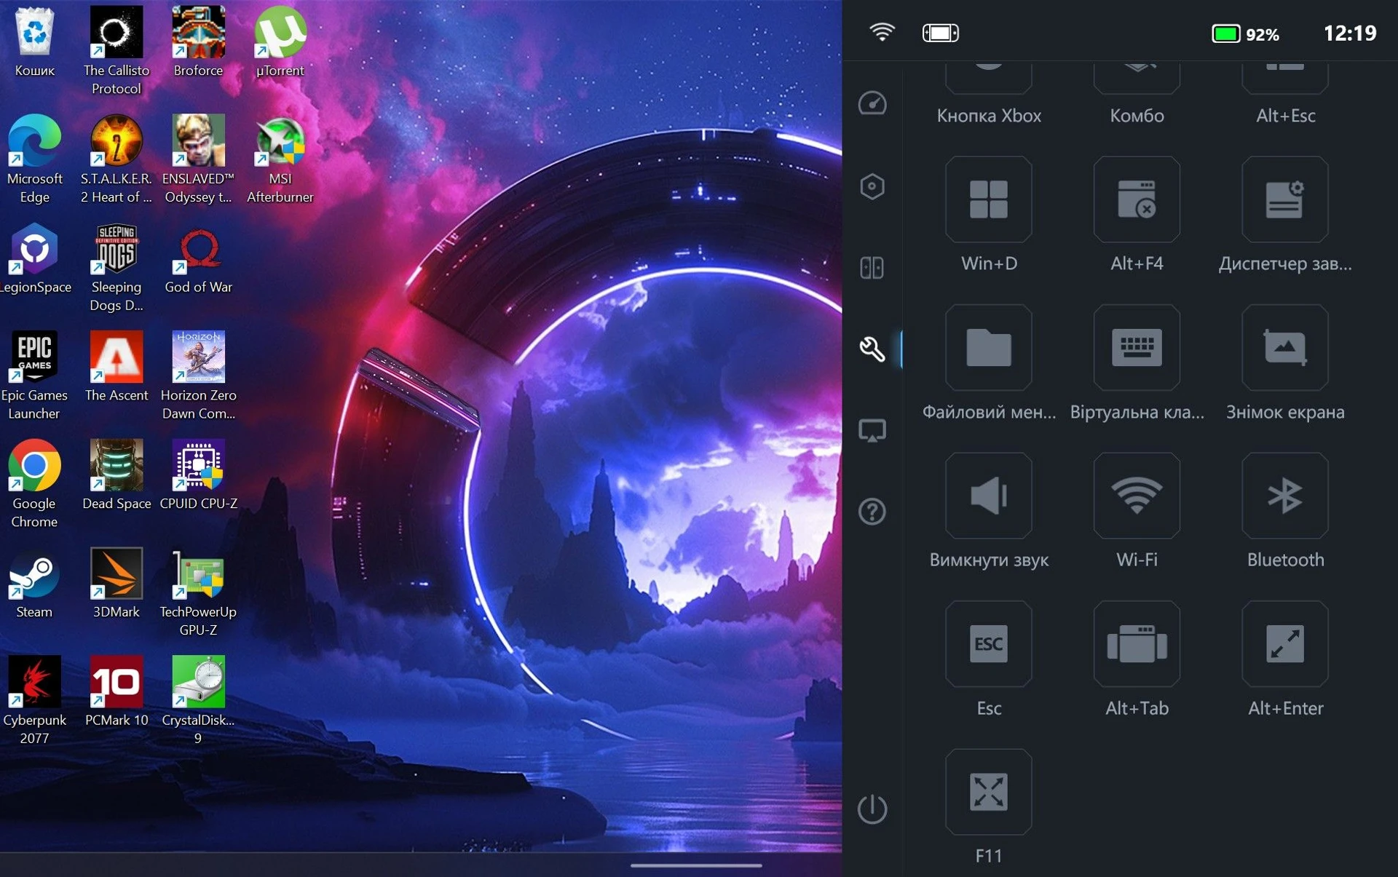1398x877 pixels.
Task: Click the Alt+Esc label
Action: click(x=1285, y=116)
